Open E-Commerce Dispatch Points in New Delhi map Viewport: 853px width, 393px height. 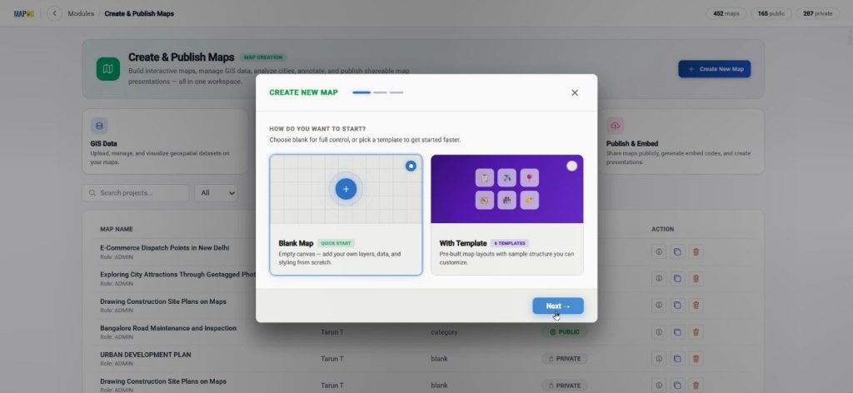164,248
